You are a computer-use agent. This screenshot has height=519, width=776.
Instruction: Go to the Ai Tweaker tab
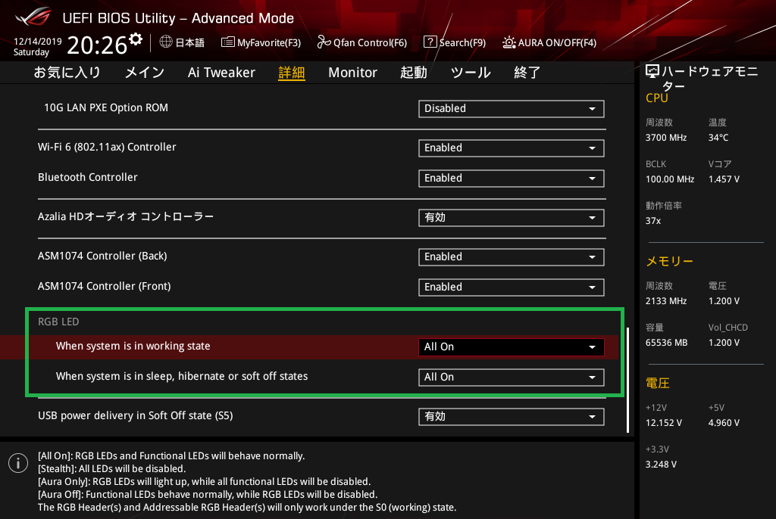(221, 73)
